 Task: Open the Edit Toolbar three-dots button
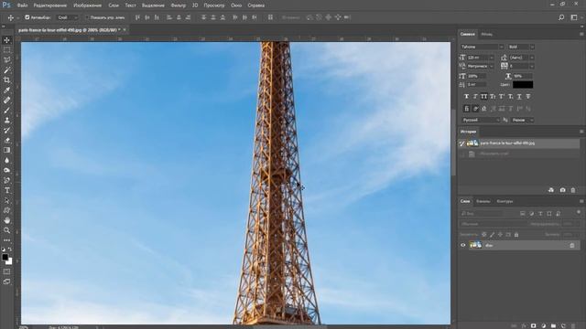coord(6,240)
